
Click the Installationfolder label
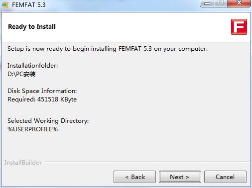[32, 66]
